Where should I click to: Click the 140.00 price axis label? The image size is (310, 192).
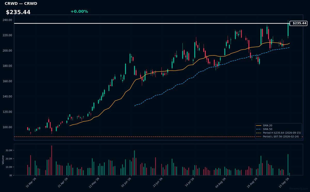[7, 97]
